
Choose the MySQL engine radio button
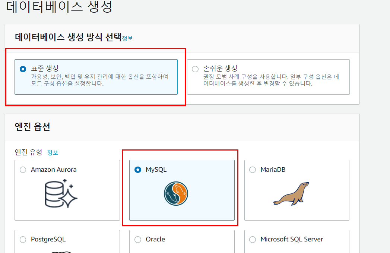coord(138,170)
